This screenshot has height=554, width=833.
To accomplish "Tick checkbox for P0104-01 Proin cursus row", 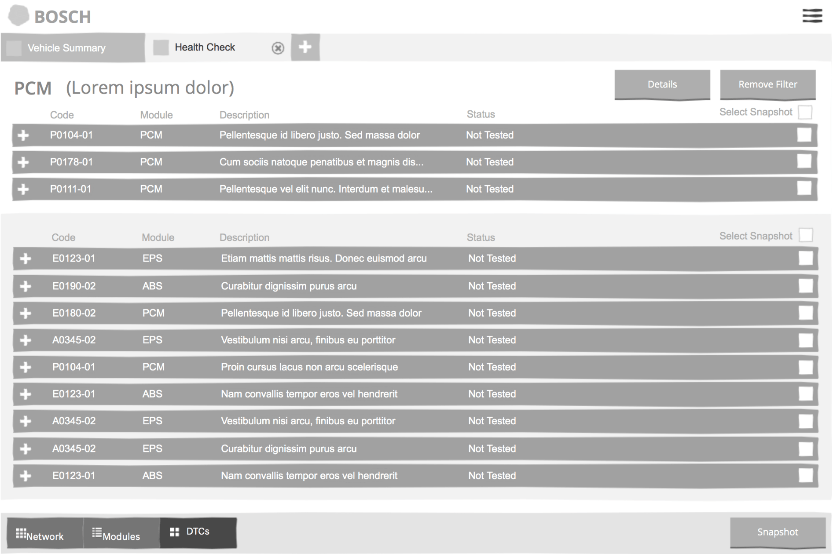I will pyautogui.click(x=806, y=367).
